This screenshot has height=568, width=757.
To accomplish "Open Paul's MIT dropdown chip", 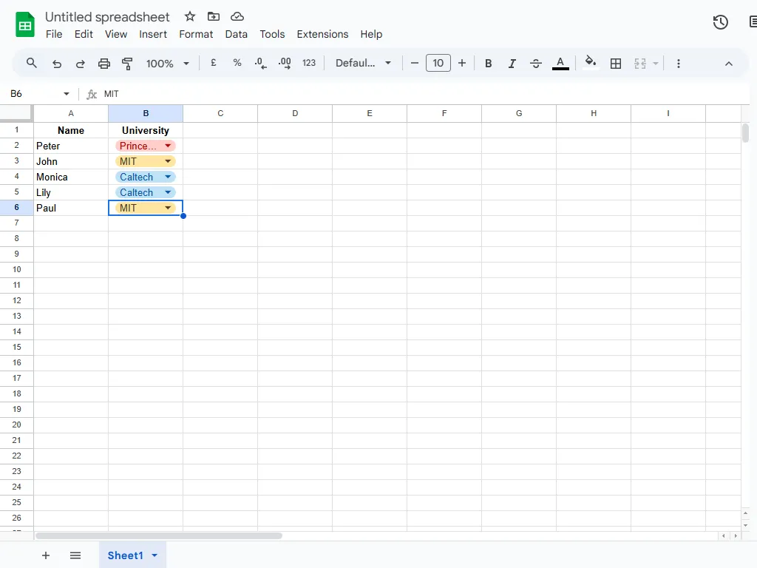I will click(146, 208).
